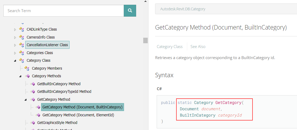Click the Syntax section heading
The width and height of the screenshot is (297, 130).
pos(164,75)
